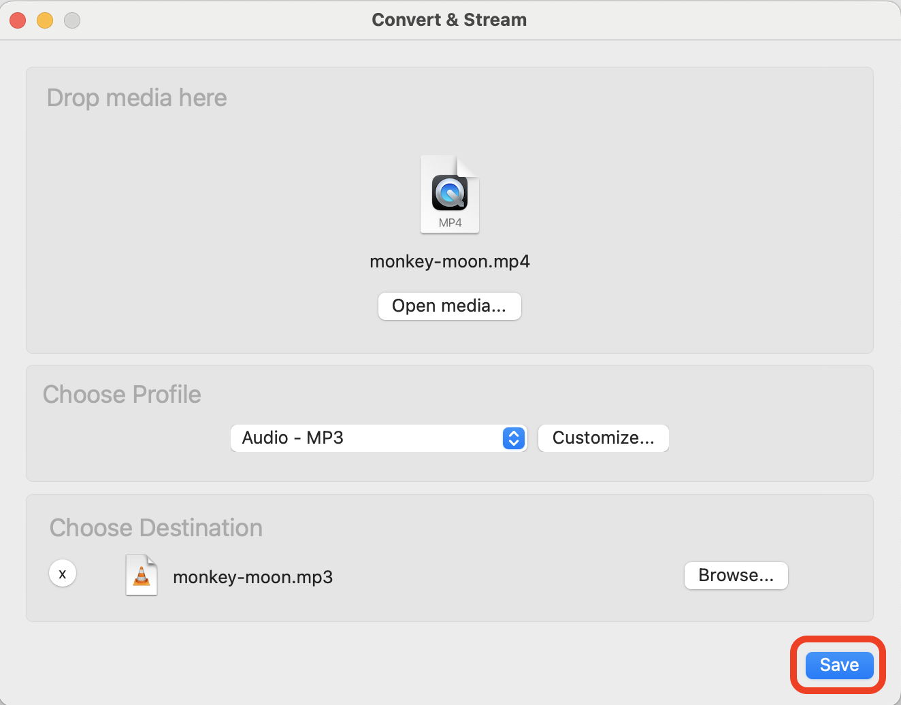Screen dimensions: 901x705
Task: Click the Choose Profile section heading
Action: point(122,394)
